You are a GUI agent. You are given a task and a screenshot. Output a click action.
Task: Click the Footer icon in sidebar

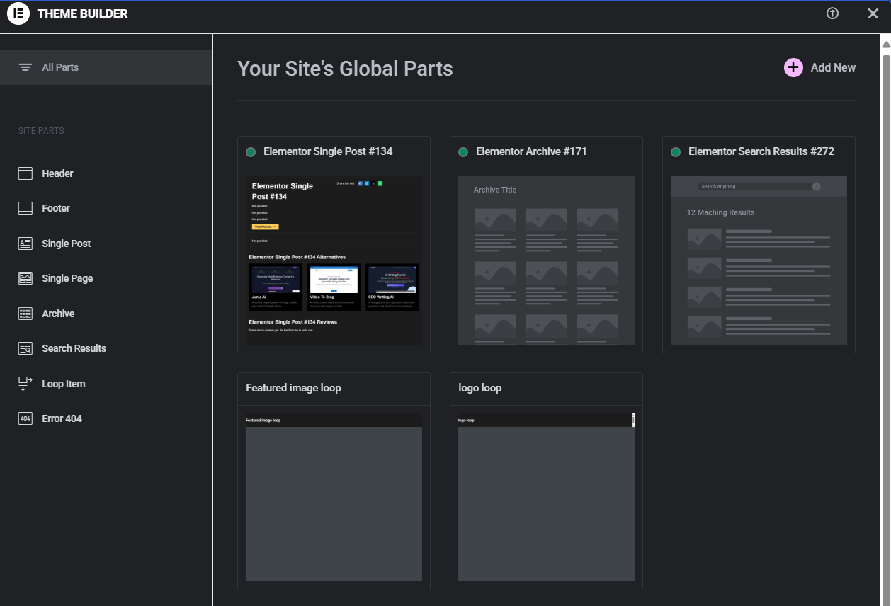coord(25,208)
